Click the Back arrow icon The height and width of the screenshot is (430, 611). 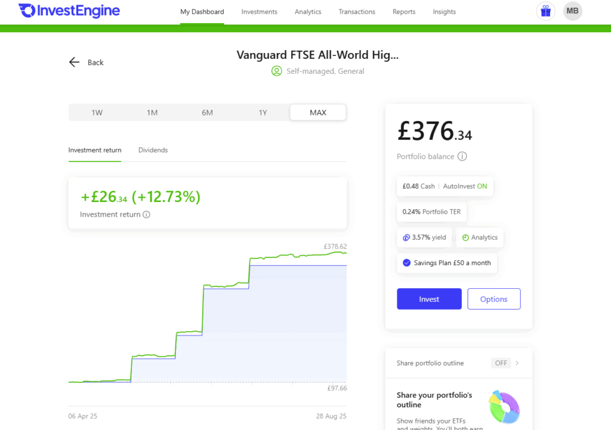click(x=74, y=62)
